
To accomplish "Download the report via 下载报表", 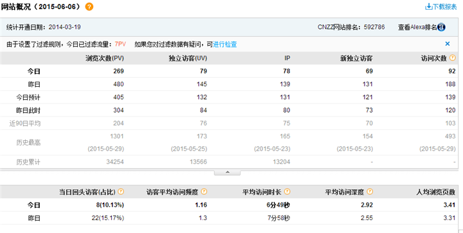I will click(441, 7).
